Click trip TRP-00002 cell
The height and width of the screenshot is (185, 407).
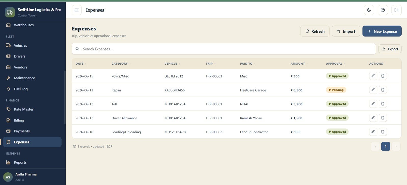(x=214, y=132)
